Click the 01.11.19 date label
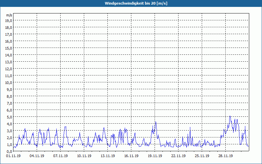The width and height of the screenshot is (262, 164). [x=13, y=156]
